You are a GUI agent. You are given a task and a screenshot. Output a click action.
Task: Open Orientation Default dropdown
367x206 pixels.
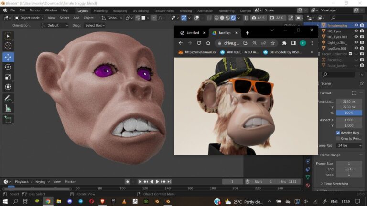coord(54,25)
